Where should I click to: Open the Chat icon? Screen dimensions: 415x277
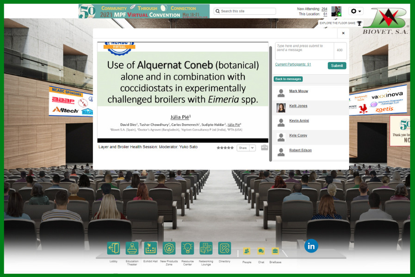coord(261,251)
